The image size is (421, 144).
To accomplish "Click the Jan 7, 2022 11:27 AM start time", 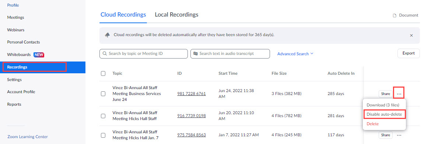I will (x=239, y=135).
